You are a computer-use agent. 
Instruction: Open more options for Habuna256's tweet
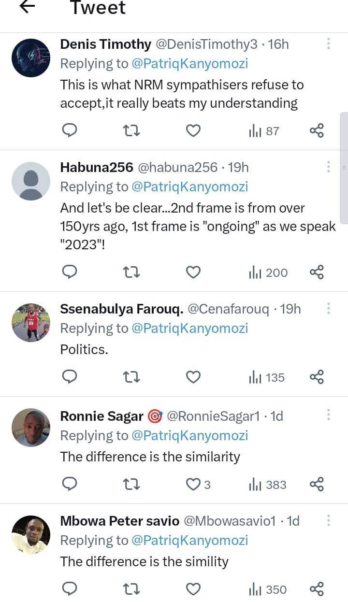[329, 167]
